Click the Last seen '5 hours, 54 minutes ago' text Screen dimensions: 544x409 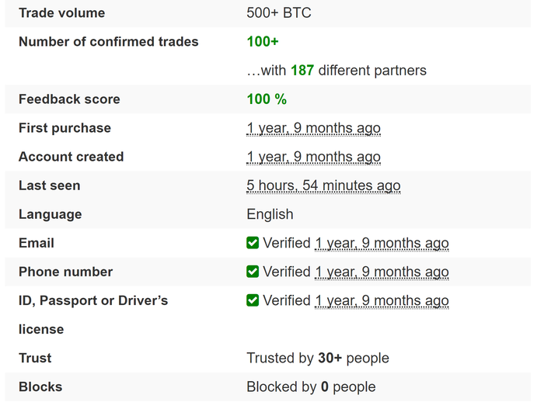[323, 185]
